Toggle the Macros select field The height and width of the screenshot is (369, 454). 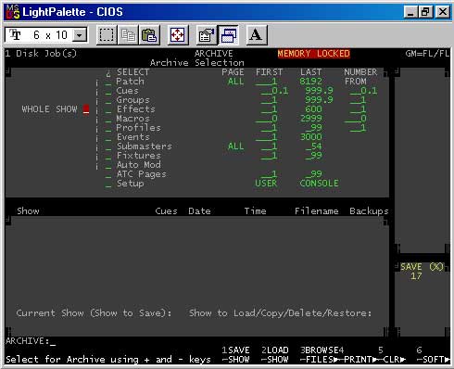[x=108, y=120]
